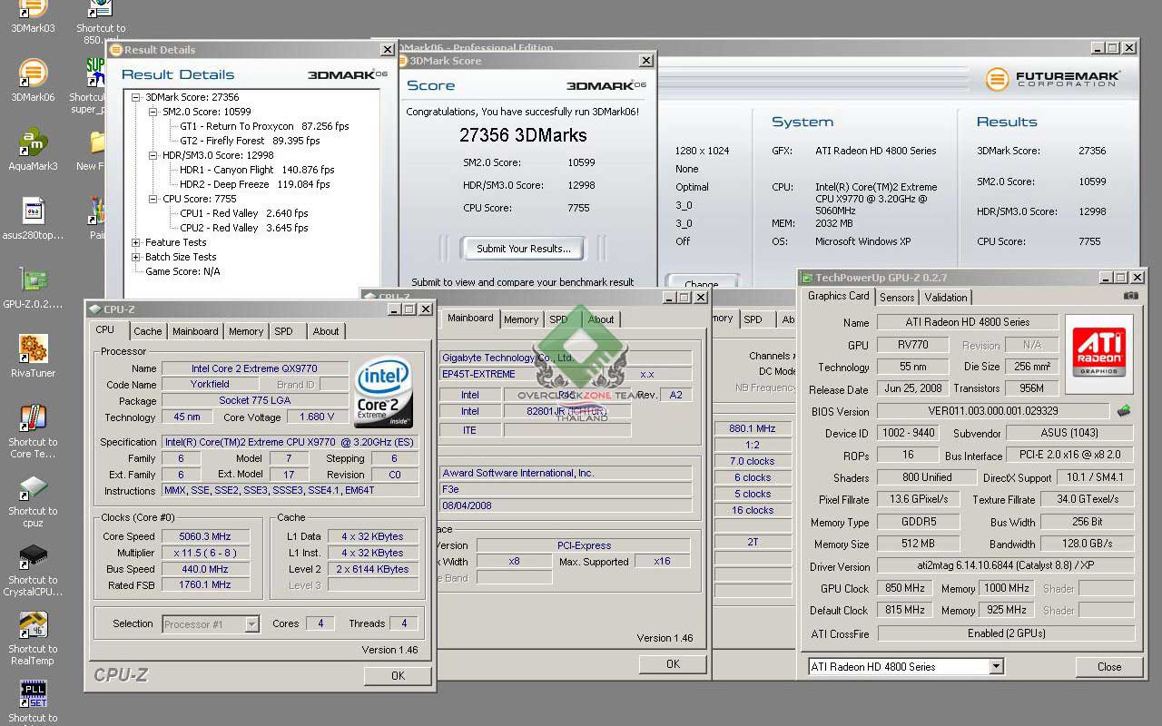1162x726 pixels.
Task: Open the 3DMark03 desktop shortcut
Action: click(x=33, y=9)
